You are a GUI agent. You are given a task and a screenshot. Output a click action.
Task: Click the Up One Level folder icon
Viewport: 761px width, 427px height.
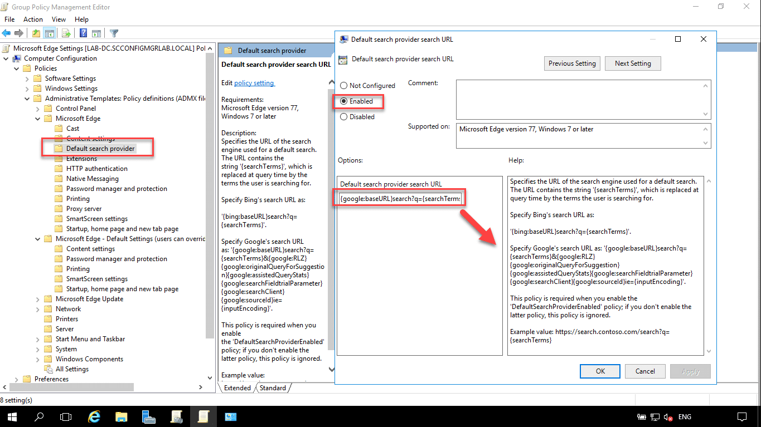36,33
